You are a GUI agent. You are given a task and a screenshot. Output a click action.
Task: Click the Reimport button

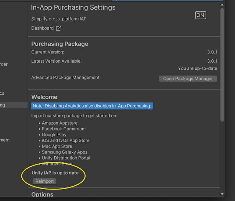(45, 181)
